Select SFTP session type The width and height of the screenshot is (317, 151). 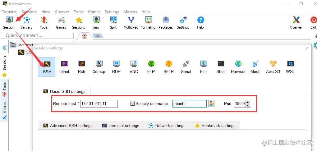click(x=168, y=67)
